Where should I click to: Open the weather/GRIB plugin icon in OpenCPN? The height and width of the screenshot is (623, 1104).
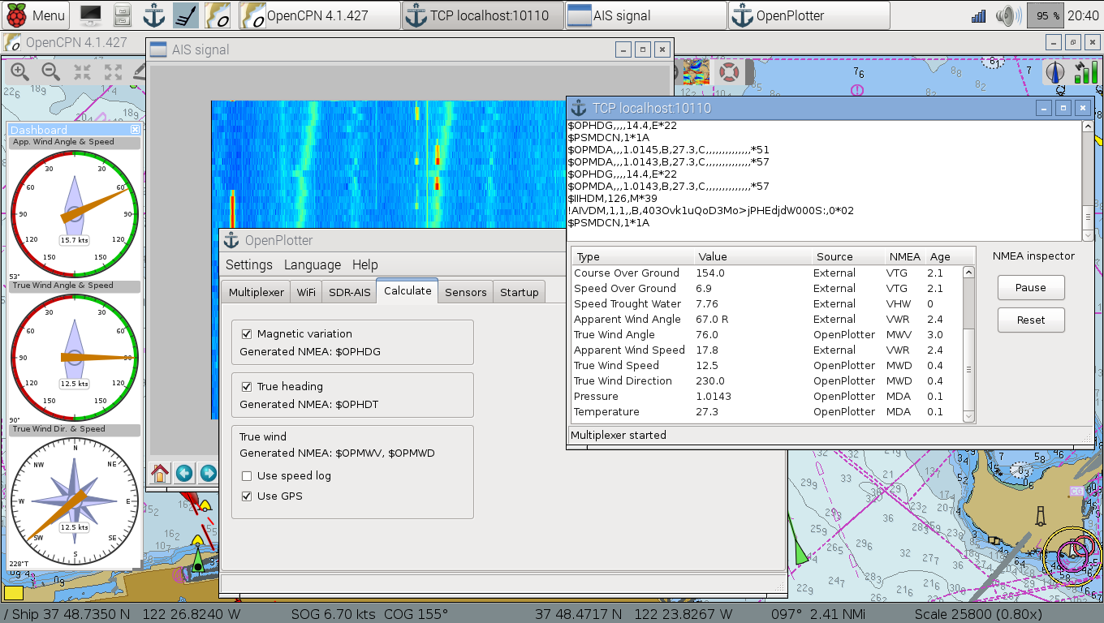[x=695, y=71]
